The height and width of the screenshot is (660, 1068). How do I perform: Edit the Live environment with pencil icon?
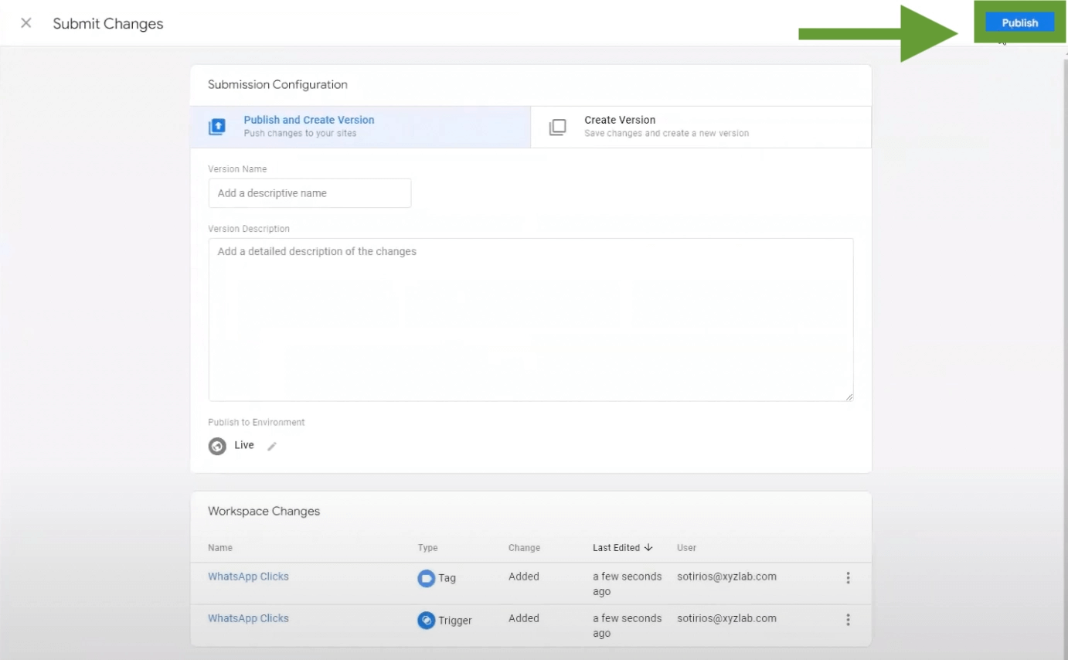tap(271, 447)
